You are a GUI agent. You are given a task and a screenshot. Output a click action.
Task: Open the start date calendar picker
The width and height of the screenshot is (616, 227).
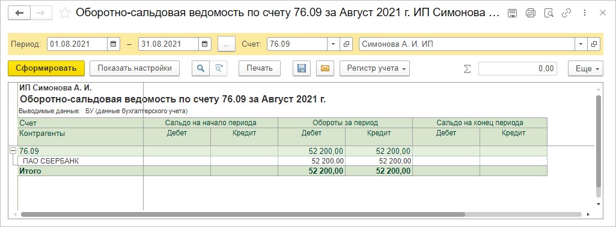pos(113,44)
